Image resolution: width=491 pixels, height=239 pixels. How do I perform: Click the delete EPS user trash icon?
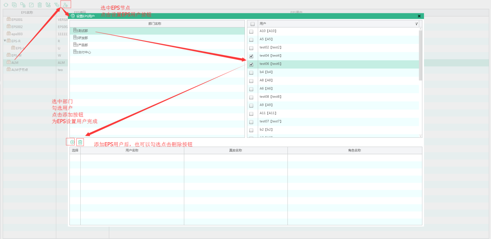point(80,142)
